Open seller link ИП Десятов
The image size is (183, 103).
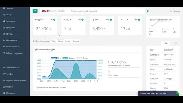(x=170, y=64)
